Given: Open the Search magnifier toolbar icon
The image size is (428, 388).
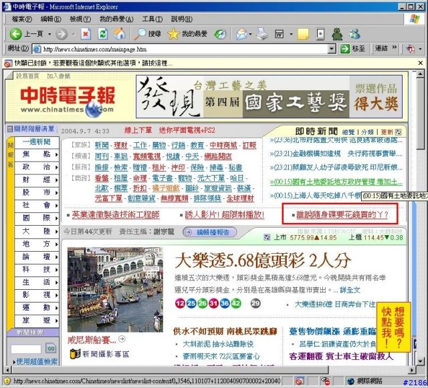Looking at the screenshot, I should [140, 34].
